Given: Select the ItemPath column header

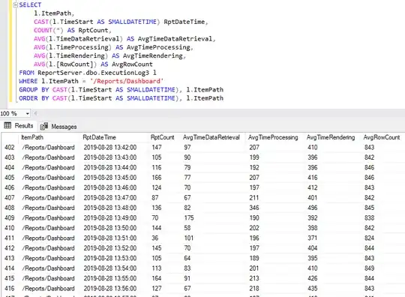Looking at the screenshot, I should [32, 137].
